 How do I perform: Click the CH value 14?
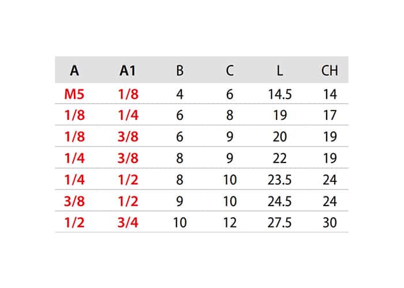tap(330, 94)
